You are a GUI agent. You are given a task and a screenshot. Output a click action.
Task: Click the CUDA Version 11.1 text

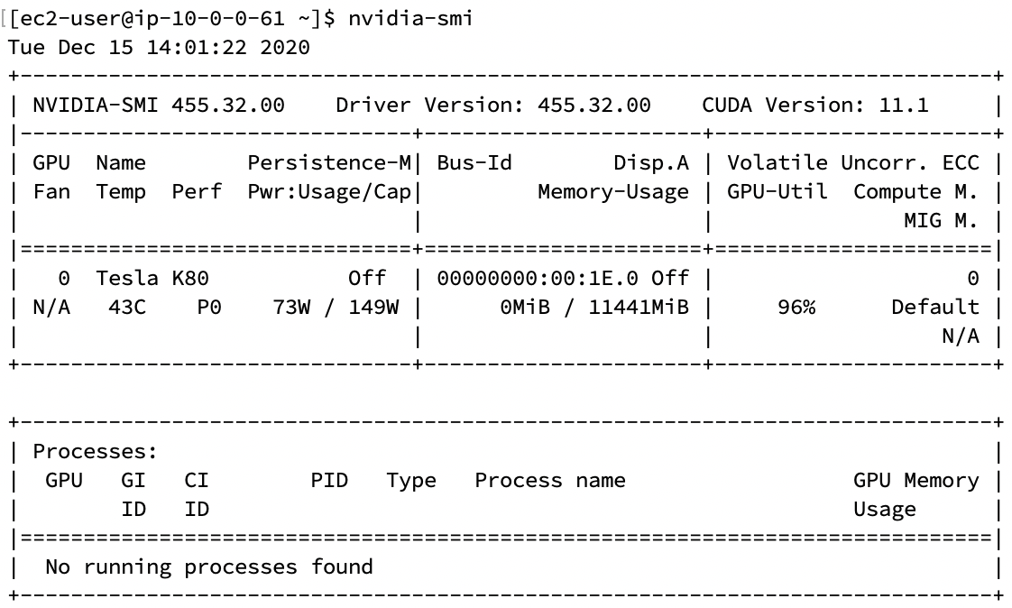click(x=815, y=106)
